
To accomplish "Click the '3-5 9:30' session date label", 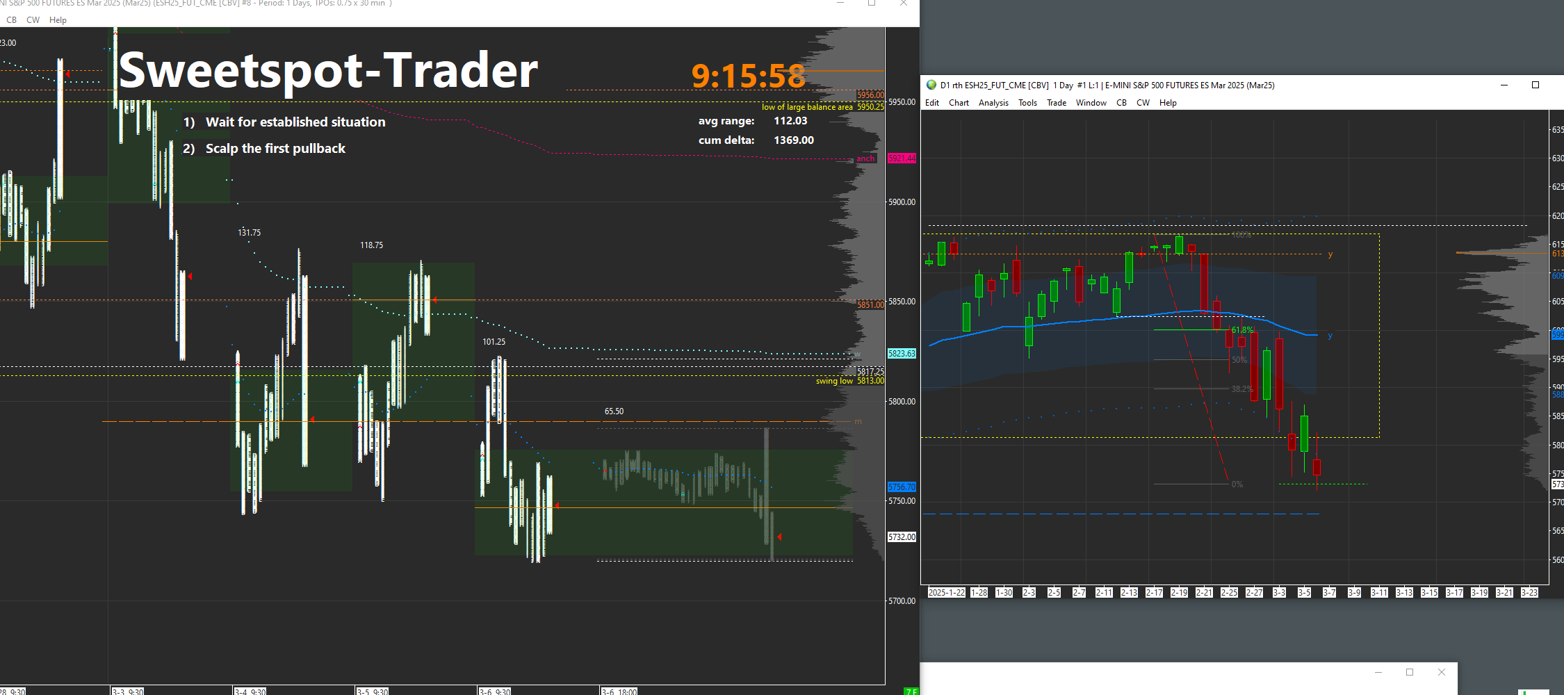I will [x=373, y=692].
